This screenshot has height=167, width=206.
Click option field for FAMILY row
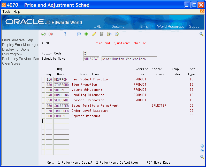pos(43,116)
